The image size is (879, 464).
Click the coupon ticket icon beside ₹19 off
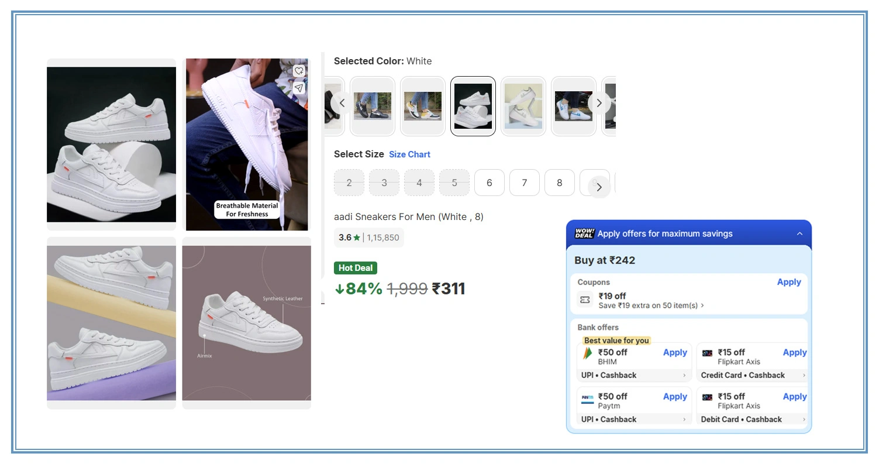tap(584, 299)
